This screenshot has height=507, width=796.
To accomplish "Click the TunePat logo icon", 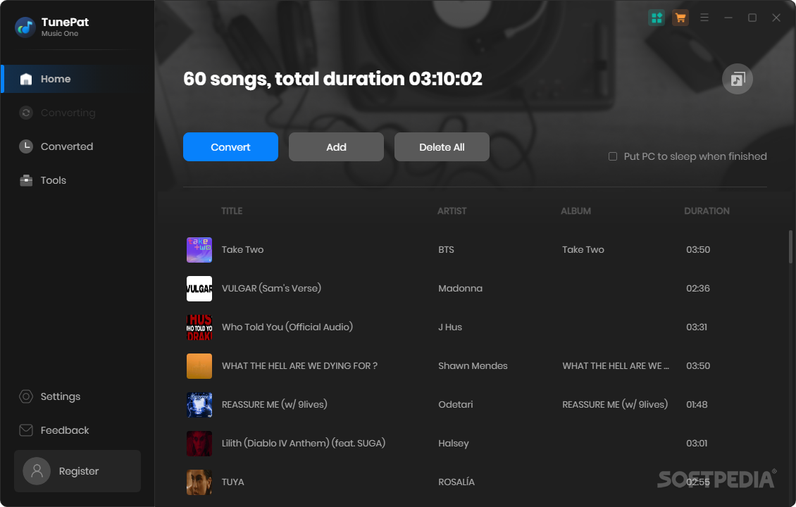I will (25, 27).
